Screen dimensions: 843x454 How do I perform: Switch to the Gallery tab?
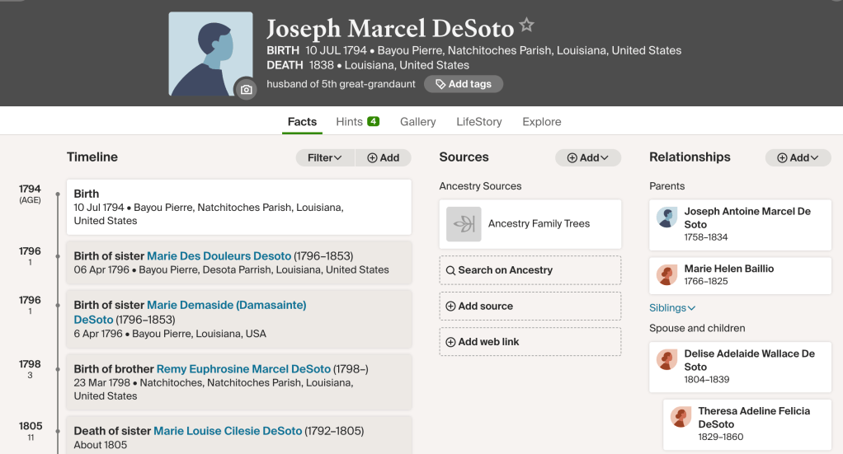pos(418,122)
